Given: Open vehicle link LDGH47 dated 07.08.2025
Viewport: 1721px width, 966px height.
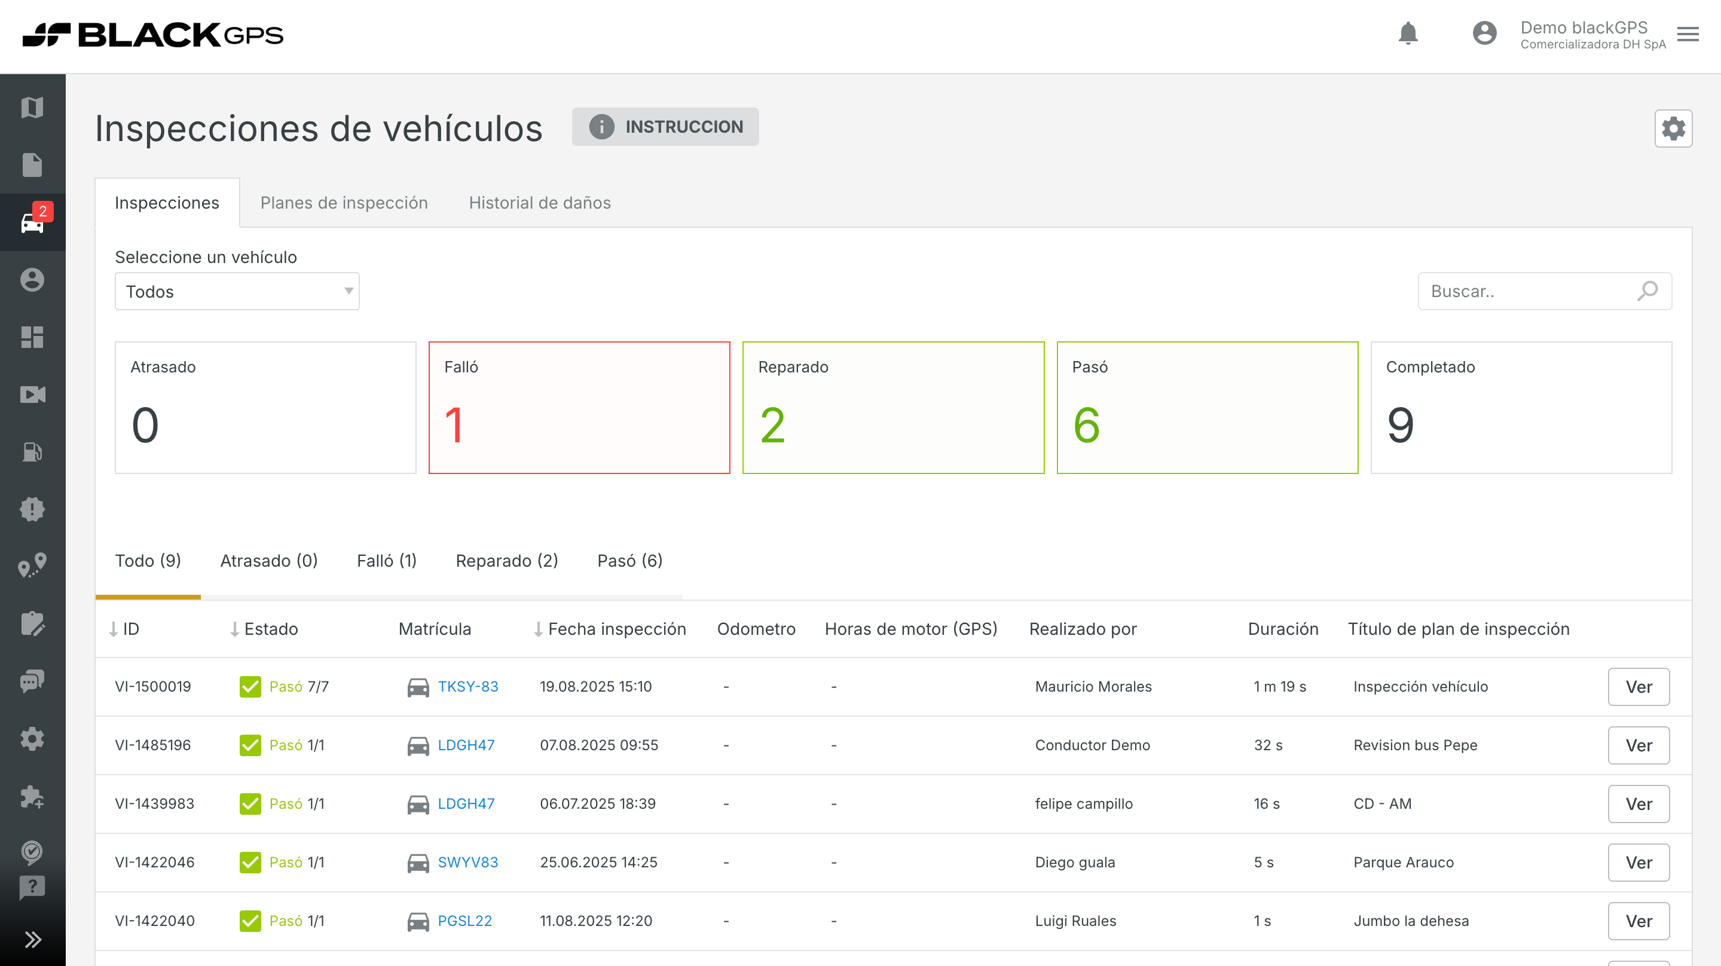Looking at the screenshot, I should (x=466, y=745).
